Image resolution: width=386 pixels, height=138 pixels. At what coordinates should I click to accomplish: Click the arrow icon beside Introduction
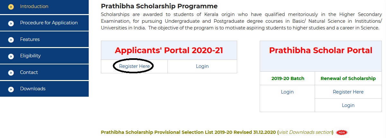pyautogui.click(x=11, y=7)
